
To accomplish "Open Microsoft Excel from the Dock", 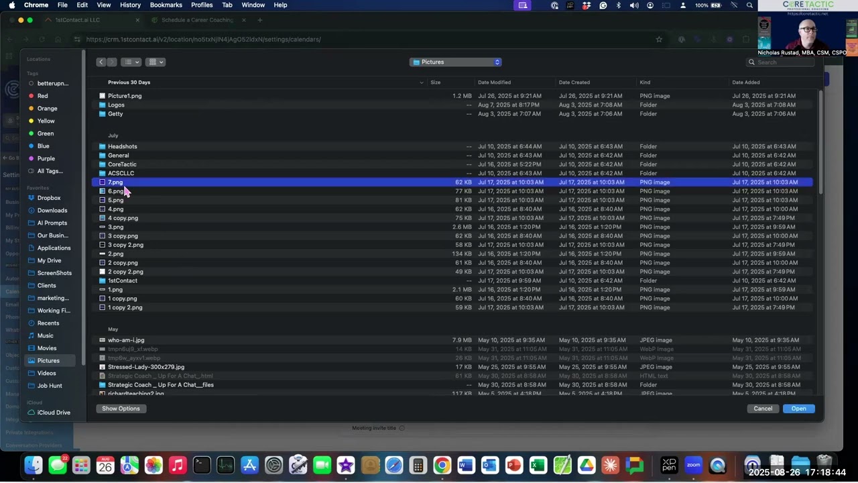I will pyautogui.click(x=538, y=465).
